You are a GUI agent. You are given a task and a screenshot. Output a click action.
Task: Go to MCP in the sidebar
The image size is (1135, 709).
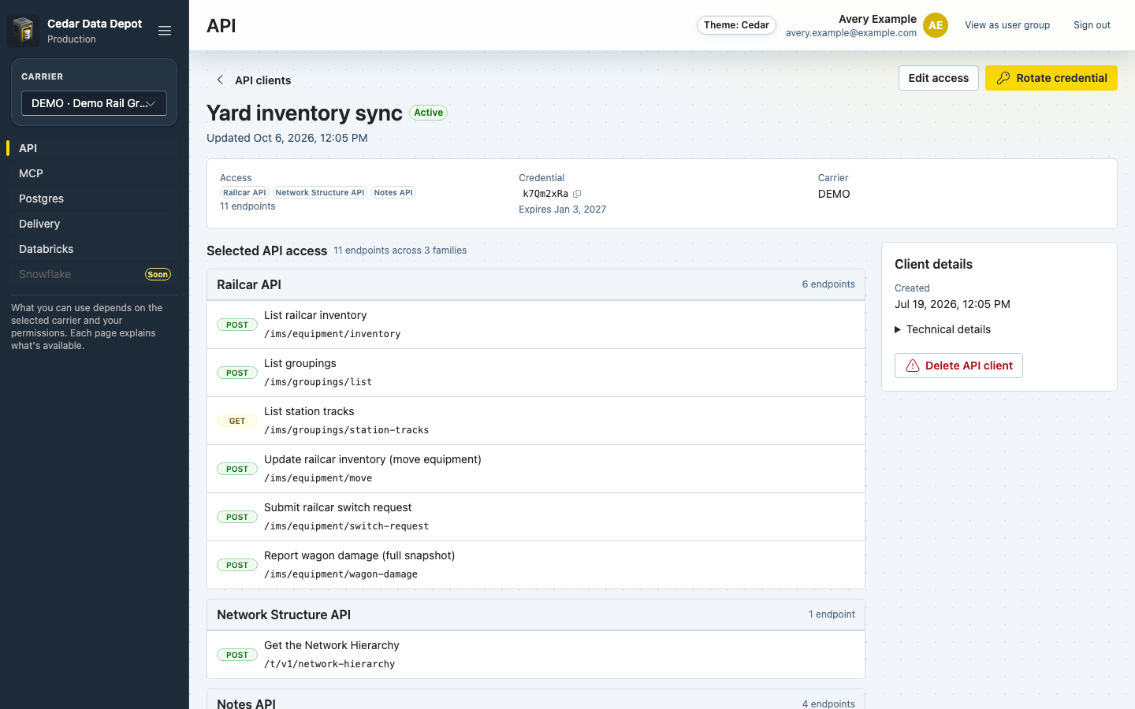click(x=94, y=173)
